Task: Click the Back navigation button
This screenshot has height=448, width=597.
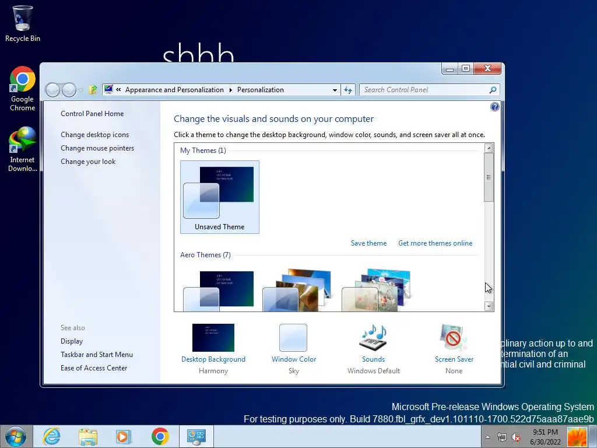Action: click(x=53, y=90)
